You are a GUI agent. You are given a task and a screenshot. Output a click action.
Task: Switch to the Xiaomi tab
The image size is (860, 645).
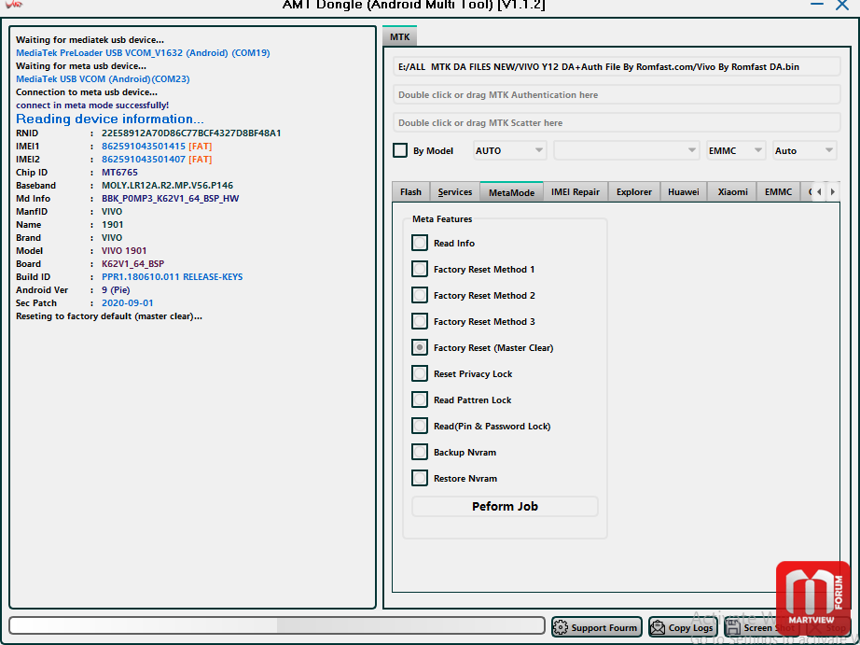coord(732,192)
